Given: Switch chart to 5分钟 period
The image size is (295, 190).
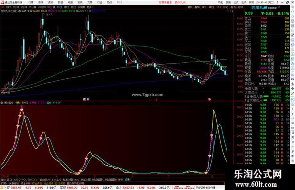Looking at the screenshot, I should [24, 7].
